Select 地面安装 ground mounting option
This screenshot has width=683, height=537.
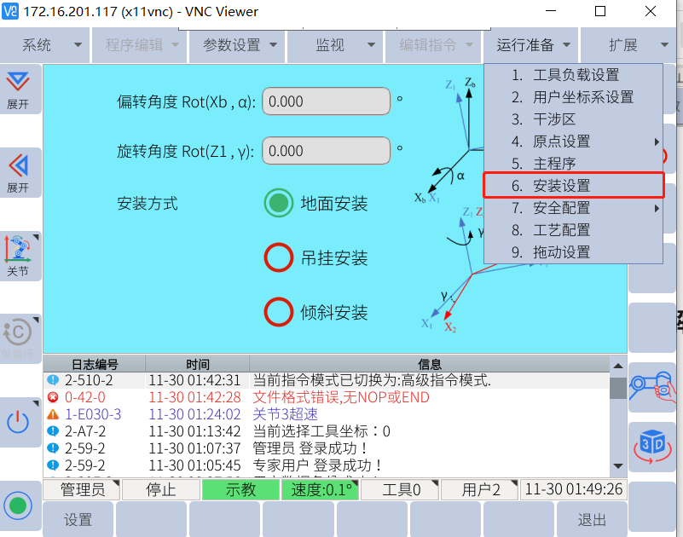tap(278, 204)
